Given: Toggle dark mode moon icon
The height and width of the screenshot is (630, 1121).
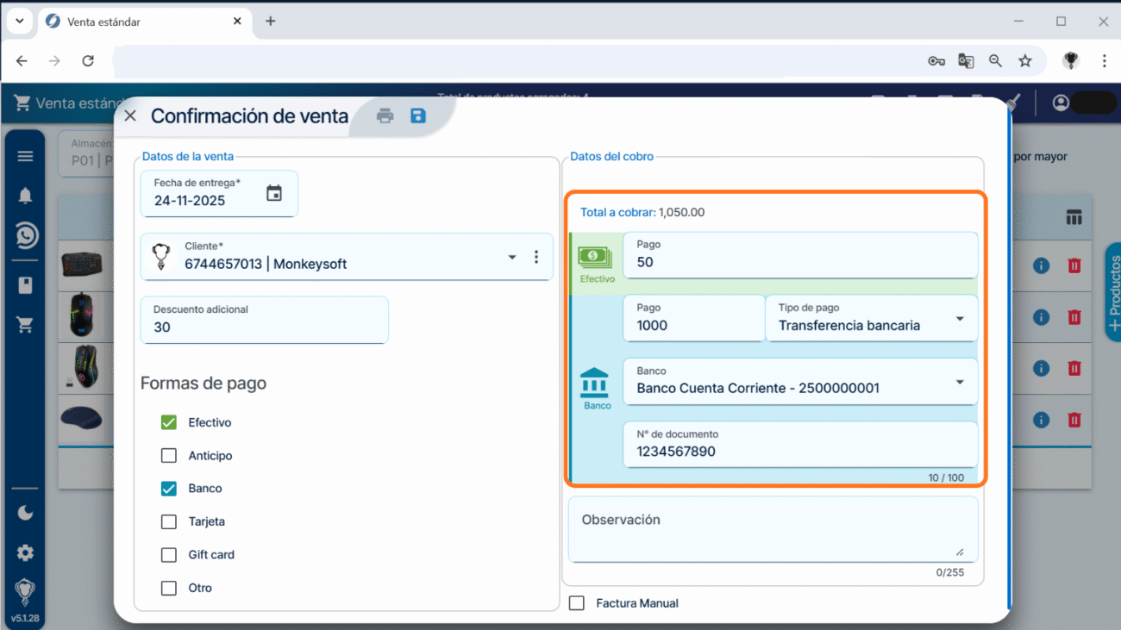Looking at the screenshot, I should (x=25, y=514).
